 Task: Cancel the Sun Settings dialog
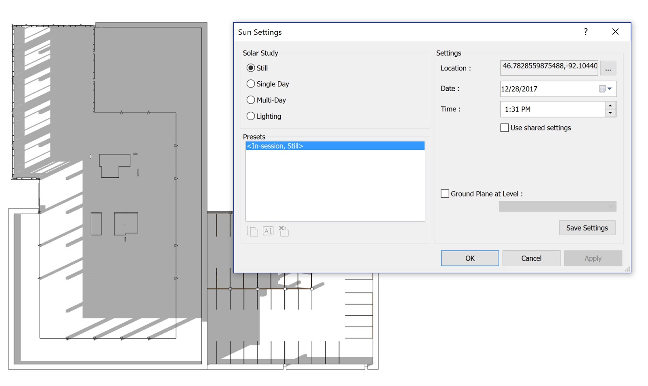pyautogui.click(x=531, y=258)
